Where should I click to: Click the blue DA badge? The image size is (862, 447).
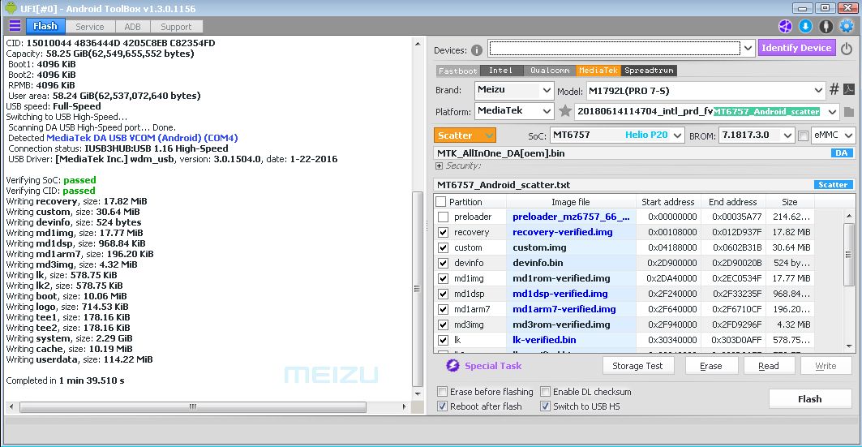(x=842, y=153)
